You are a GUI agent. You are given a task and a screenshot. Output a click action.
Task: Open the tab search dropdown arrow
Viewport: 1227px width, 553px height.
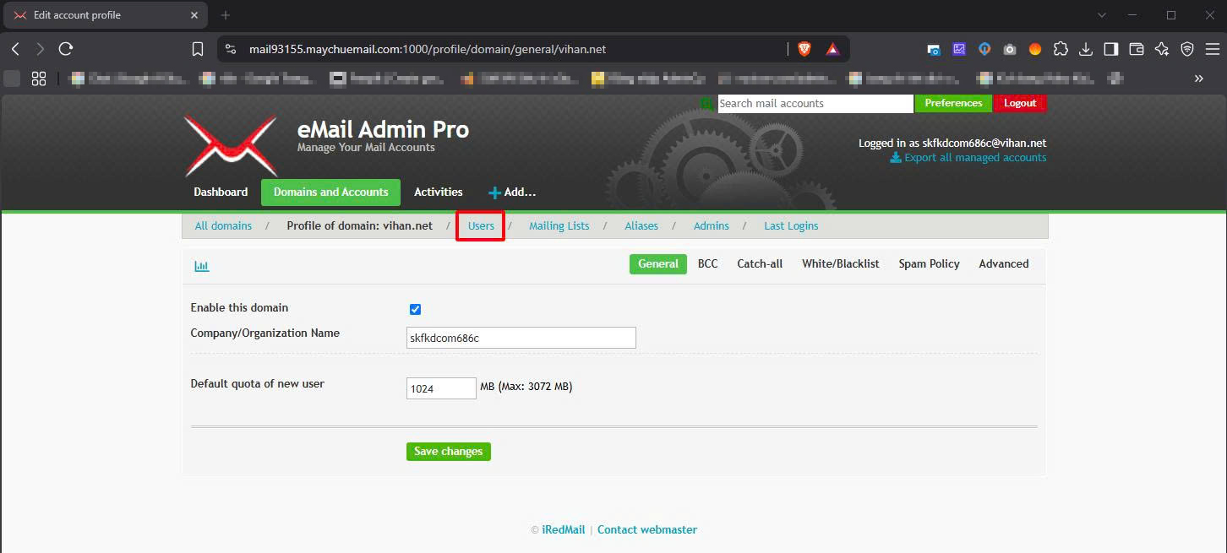coord(1102,15)
